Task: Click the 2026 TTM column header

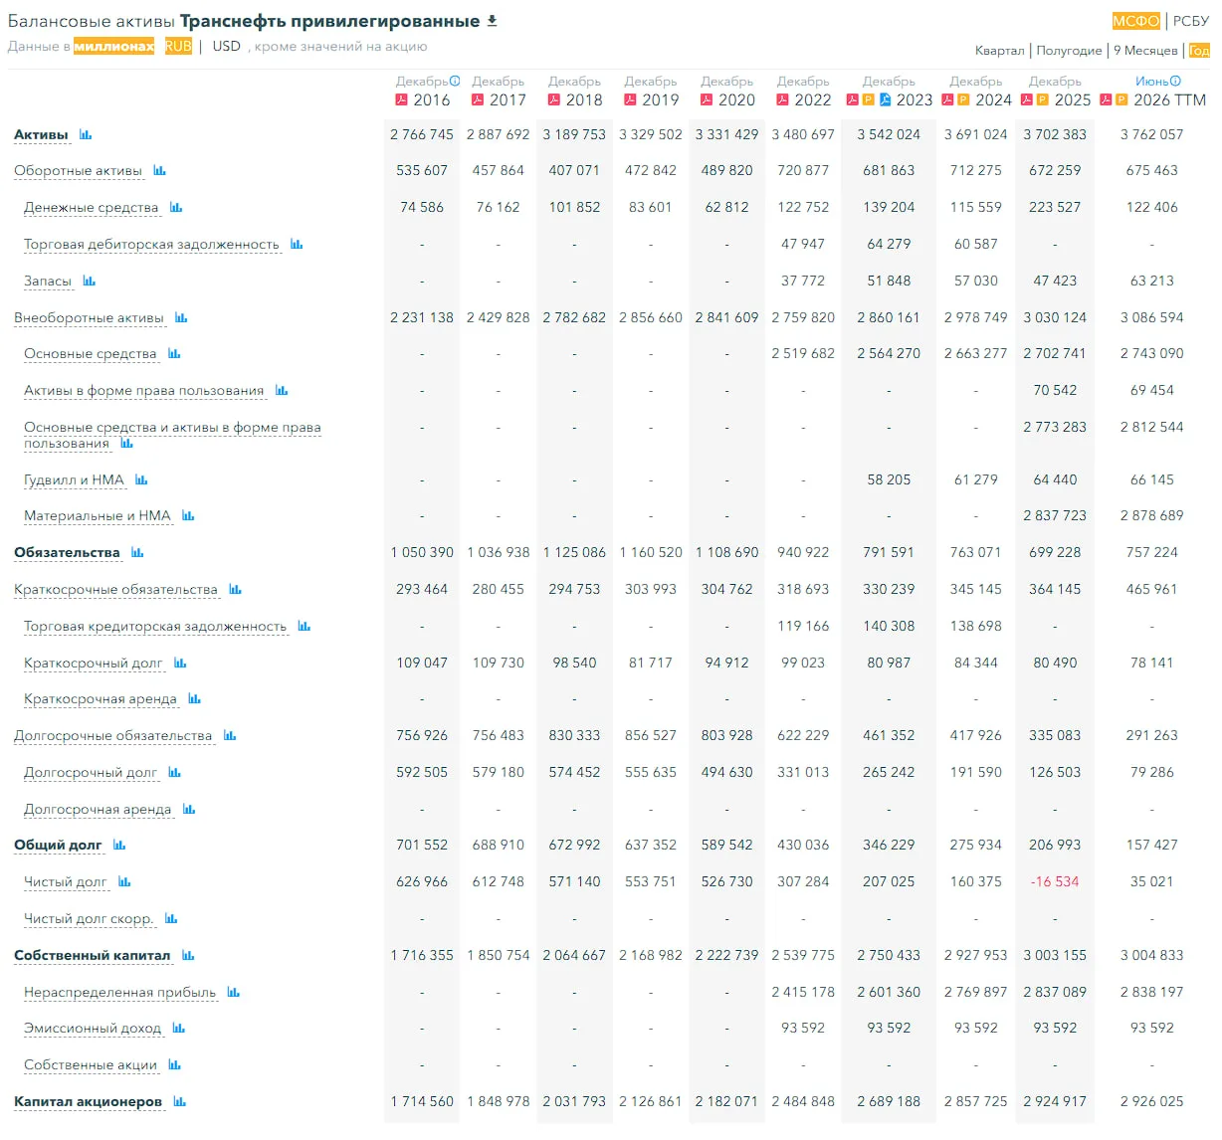Action: coord(1169,99)
